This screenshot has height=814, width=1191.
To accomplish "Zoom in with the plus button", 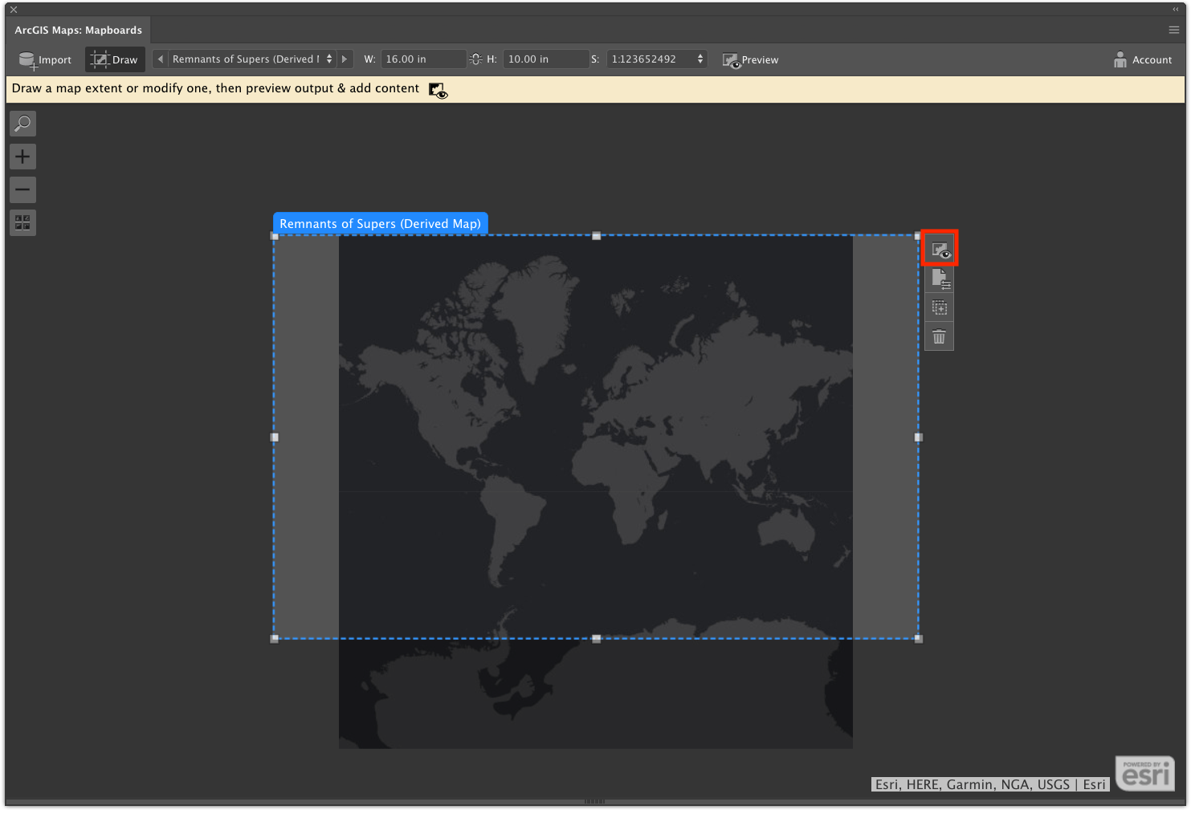I will pos(22,157).
